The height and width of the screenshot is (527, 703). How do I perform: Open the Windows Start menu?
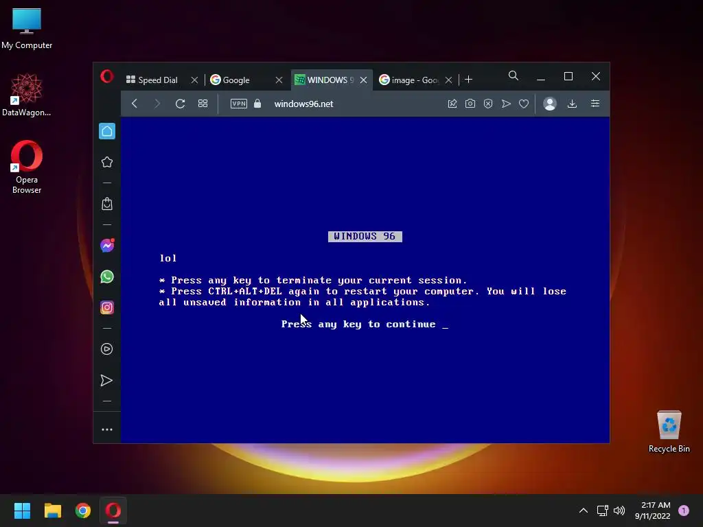click(22, 511)
